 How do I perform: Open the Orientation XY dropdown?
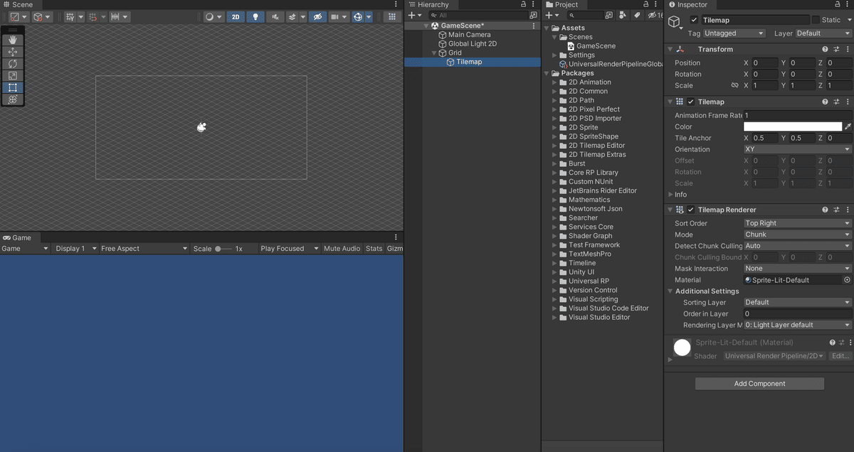click(797, 149)
